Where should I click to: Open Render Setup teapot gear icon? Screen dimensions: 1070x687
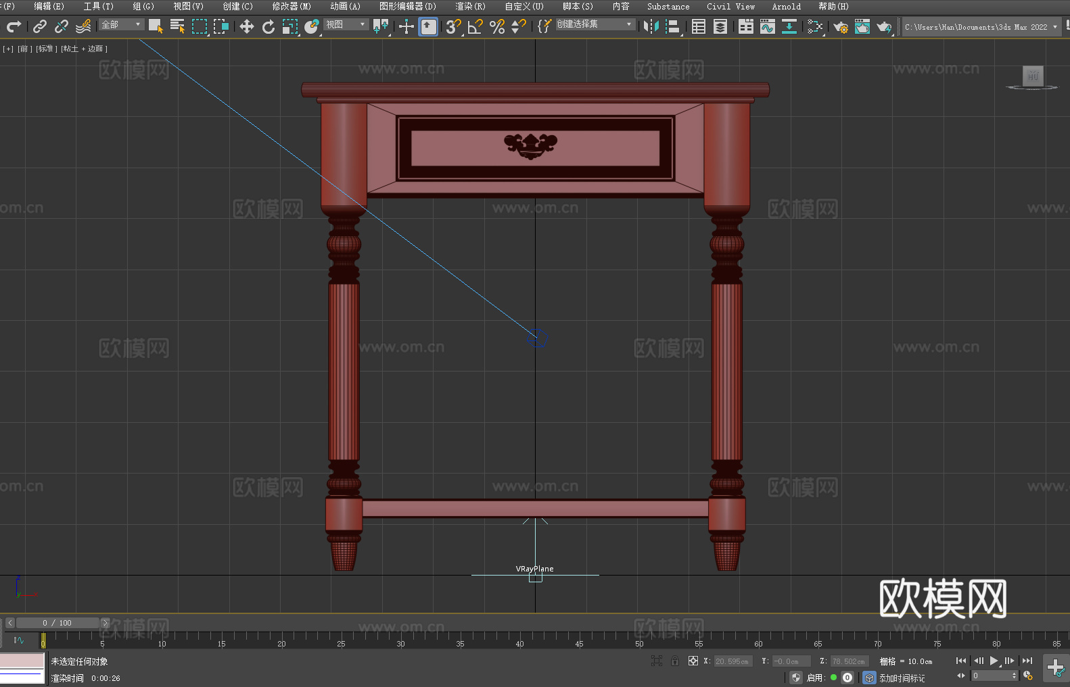pyautogui.click(x=841, y=26)
